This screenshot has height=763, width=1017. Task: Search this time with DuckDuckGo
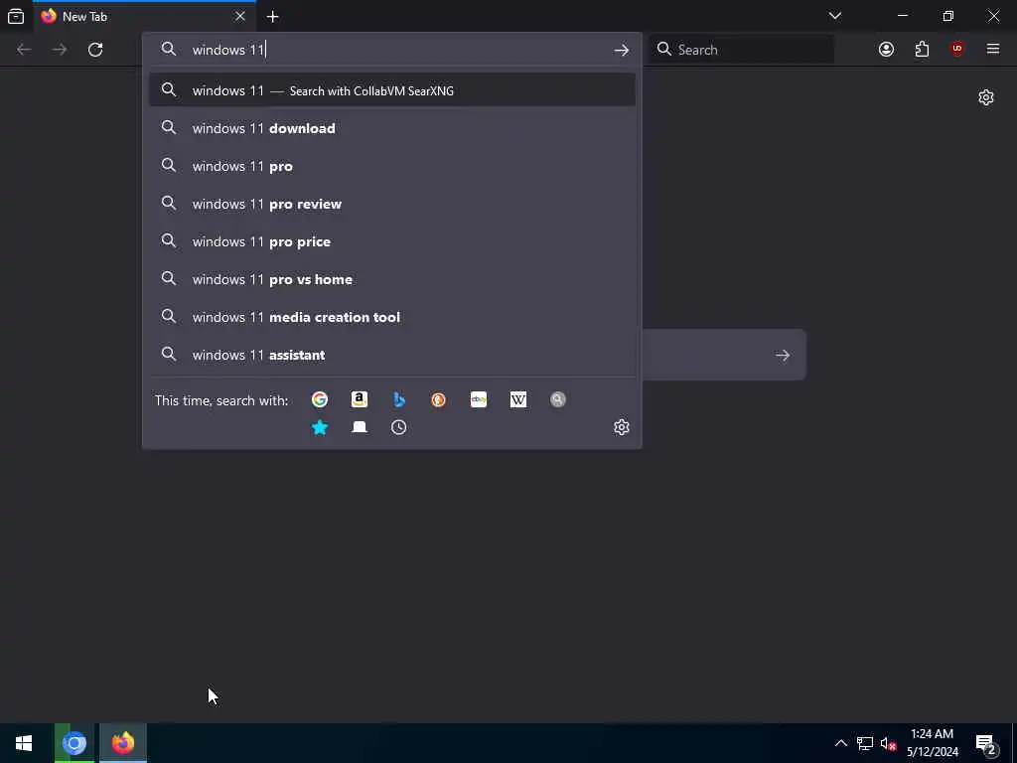(x=438, y=399)
